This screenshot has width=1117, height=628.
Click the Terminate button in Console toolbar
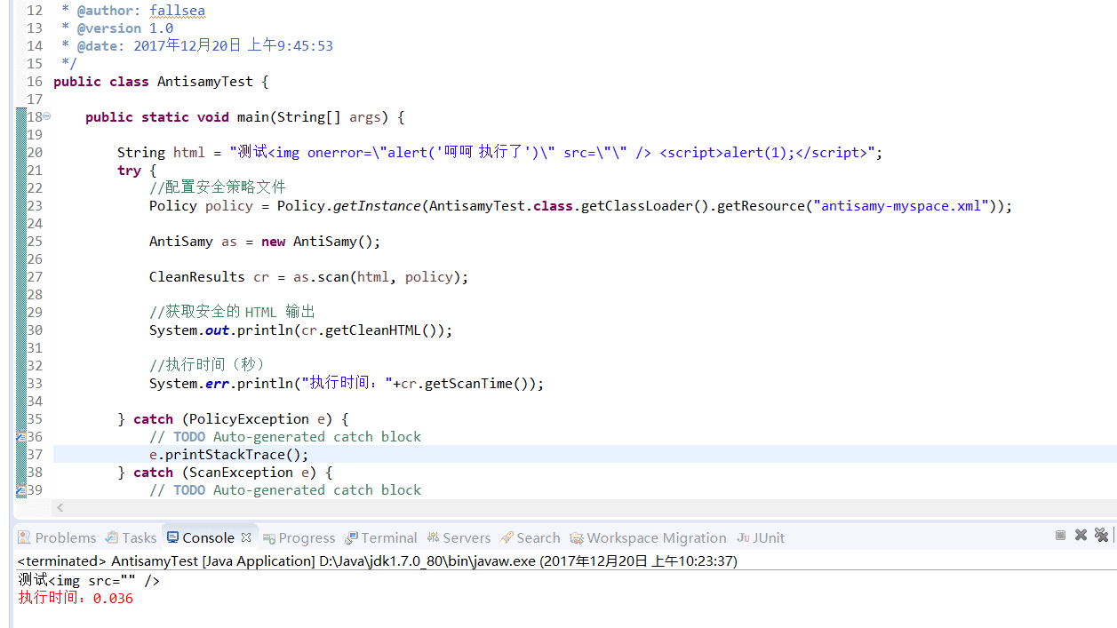tap(1060, 535)
